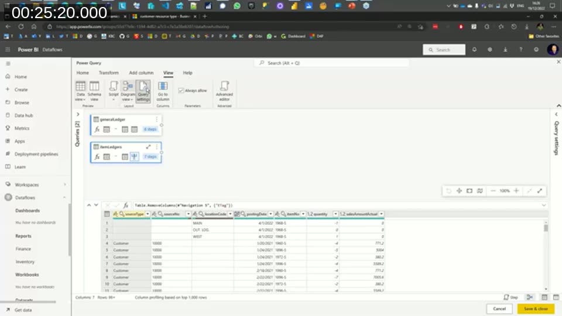Click fx icon in generalLedger query card

click(x=97, y=129)
